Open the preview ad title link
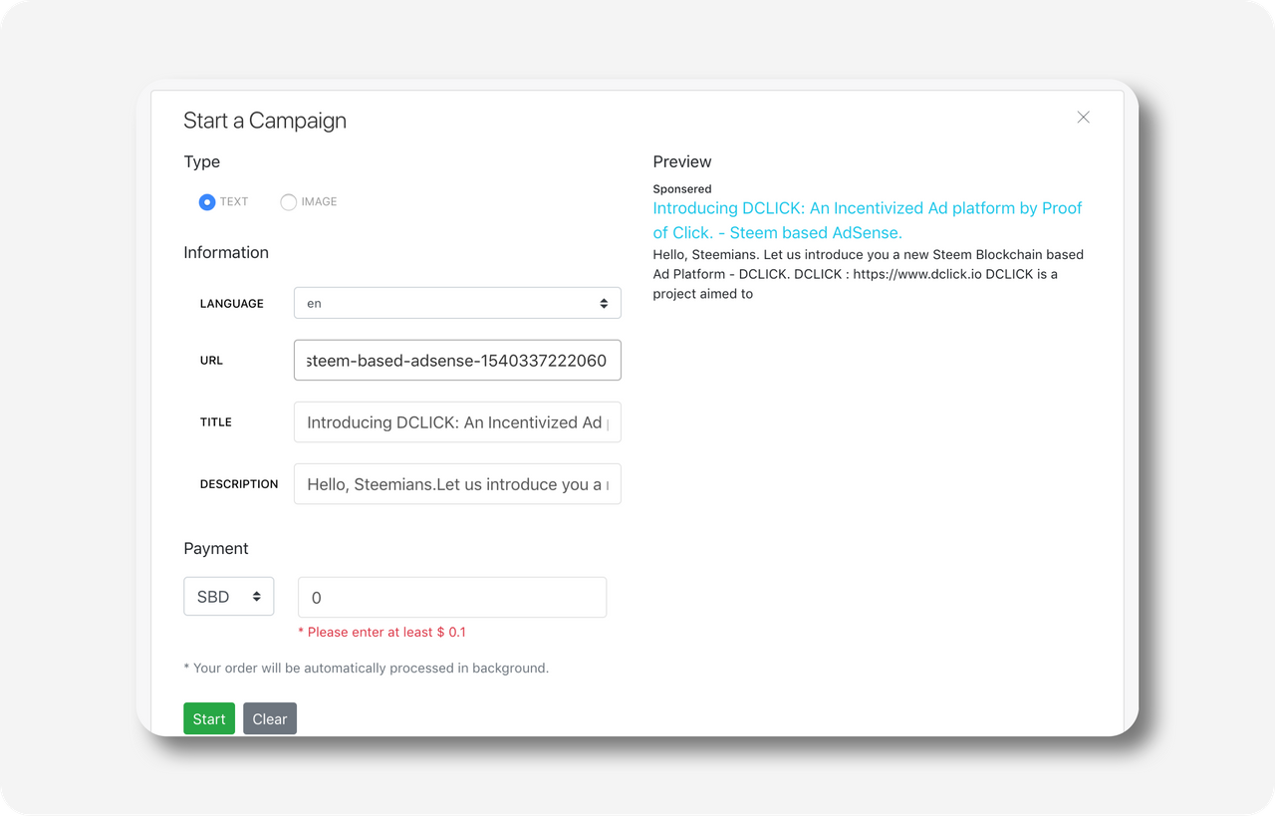This screenshot has width=1275, height=816. click(x=867, y=220)
